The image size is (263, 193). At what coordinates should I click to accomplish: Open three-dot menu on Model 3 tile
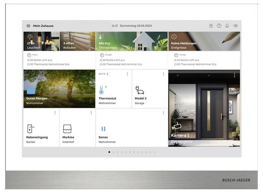(163, 74)
